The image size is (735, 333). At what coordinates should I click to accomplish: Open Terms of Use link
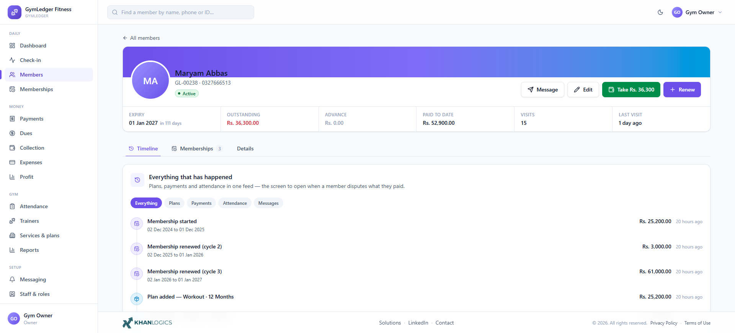coord(697,323)
